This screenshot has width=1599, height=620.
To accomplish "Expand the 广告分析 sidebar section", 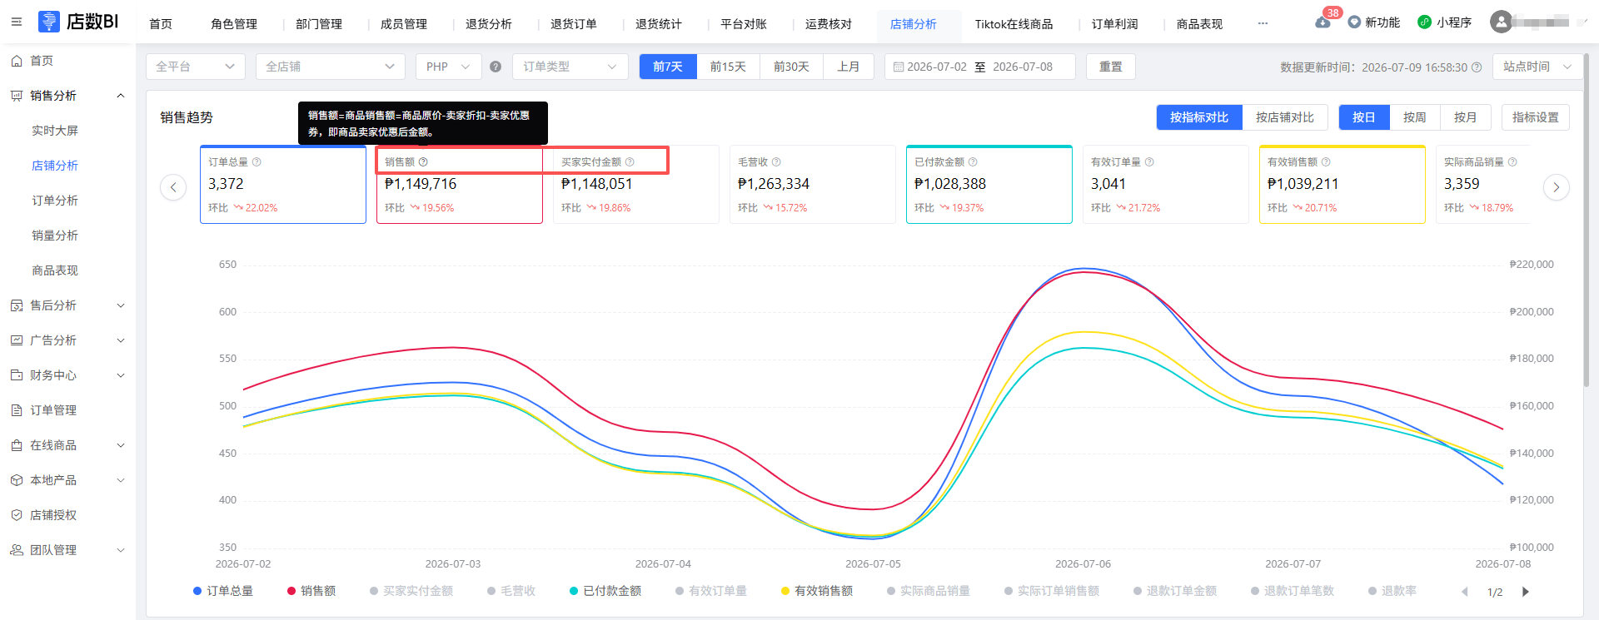I will click(x=67, y=340).
